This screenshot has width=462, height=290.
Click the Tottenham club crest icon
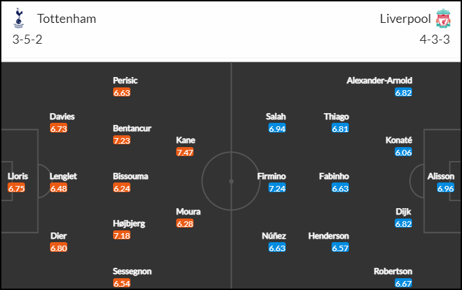(x=19, y=18)
